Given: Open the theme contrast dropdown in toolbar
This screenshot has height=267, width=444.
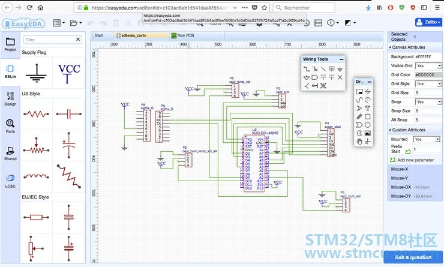Looking at the screenshot, I should coord(350,23).
